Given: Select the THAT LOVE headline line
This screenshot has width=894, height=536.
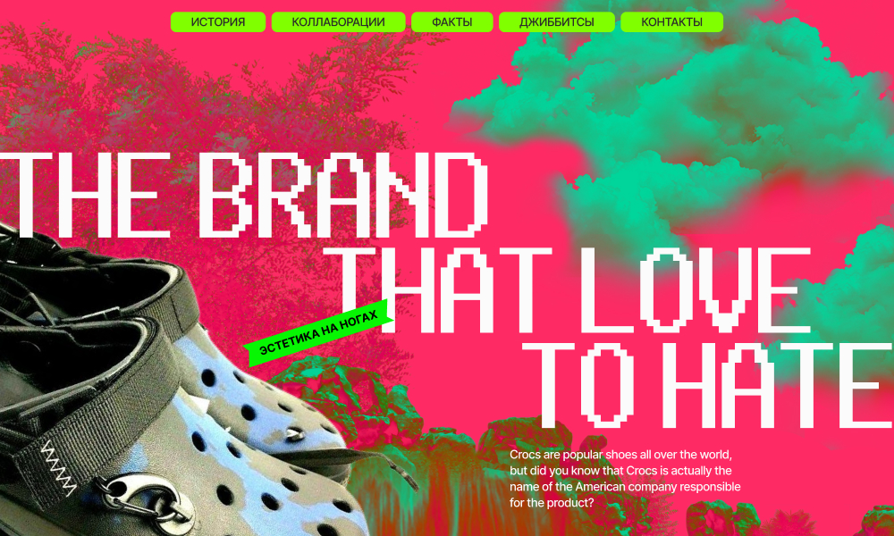Looking at the screenshot, I should [576, 290].
